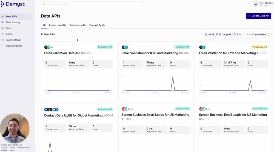Select the Created By Me tab

coord(97,26)
